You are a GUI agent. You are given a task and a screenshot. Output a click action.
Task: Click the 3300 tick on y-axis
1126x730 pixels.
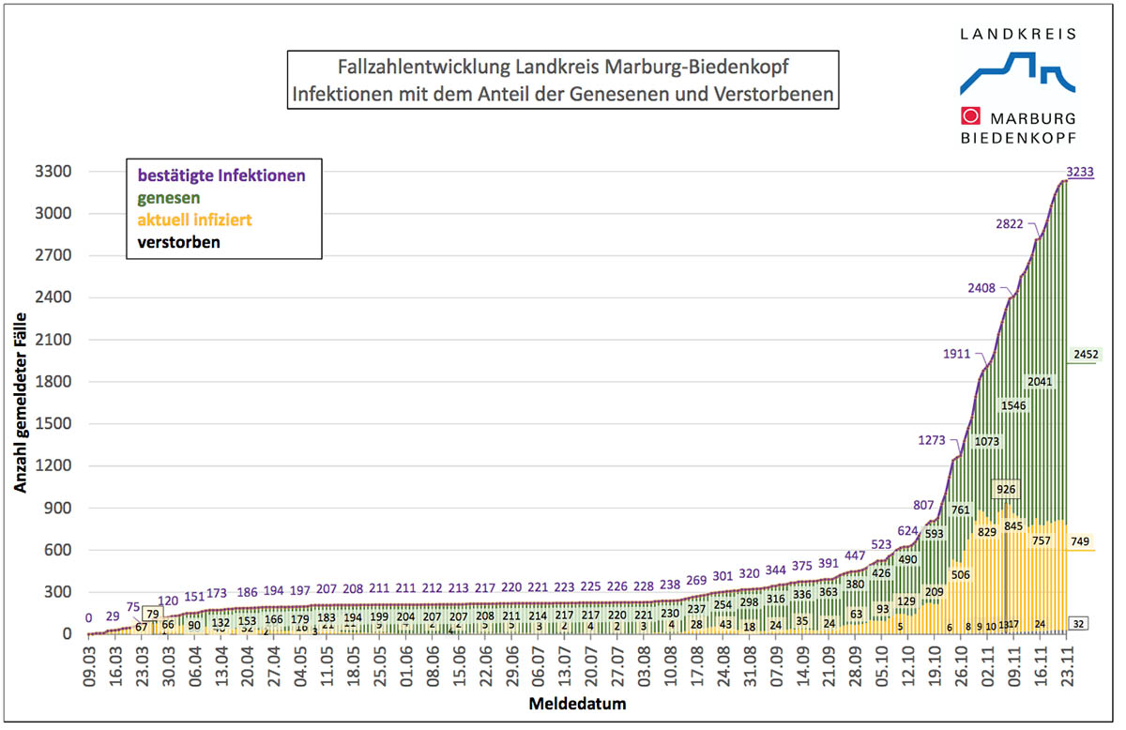coord(54,172)
